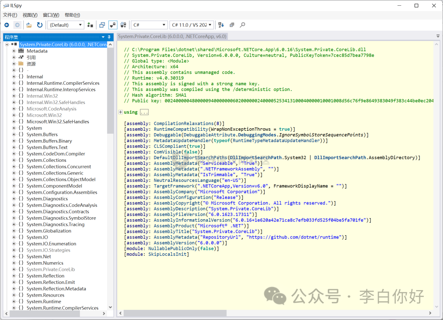Open the (Default) assembly list dropdown
The image size is (443, 320).
(66, 25)
